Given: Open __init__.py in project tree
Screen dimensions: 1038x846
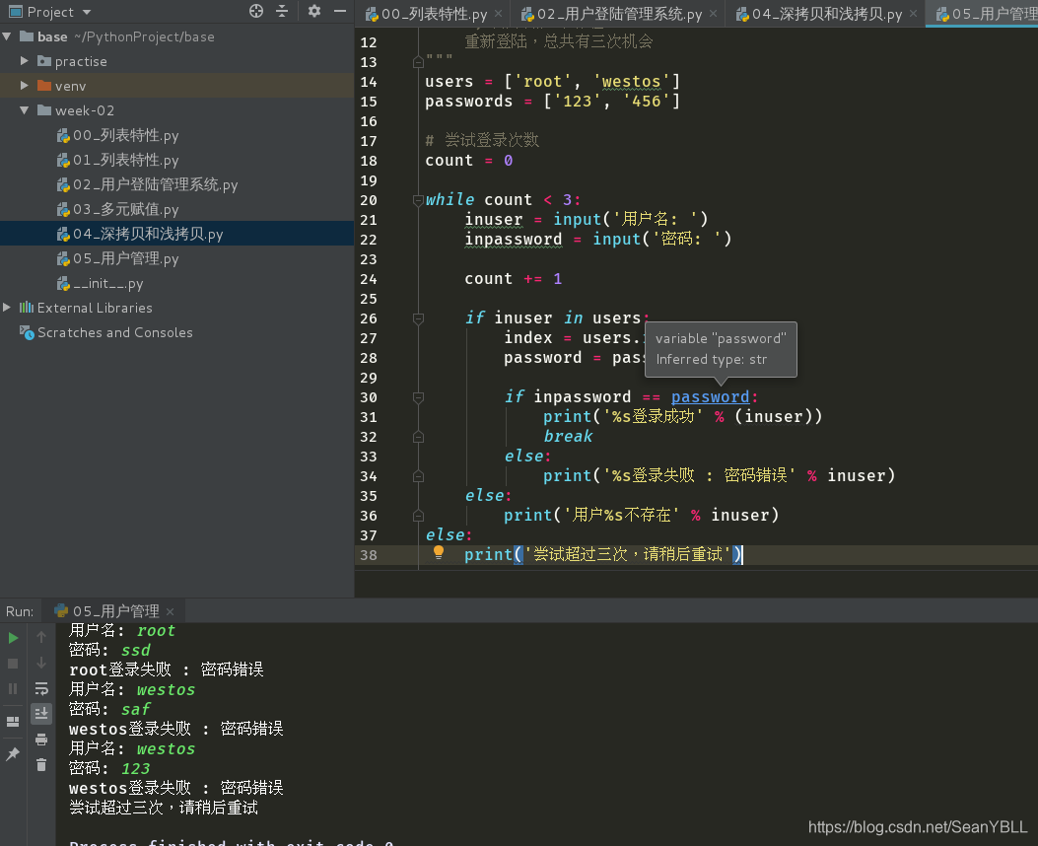Looking at the screenshot, I should point(100,283).
